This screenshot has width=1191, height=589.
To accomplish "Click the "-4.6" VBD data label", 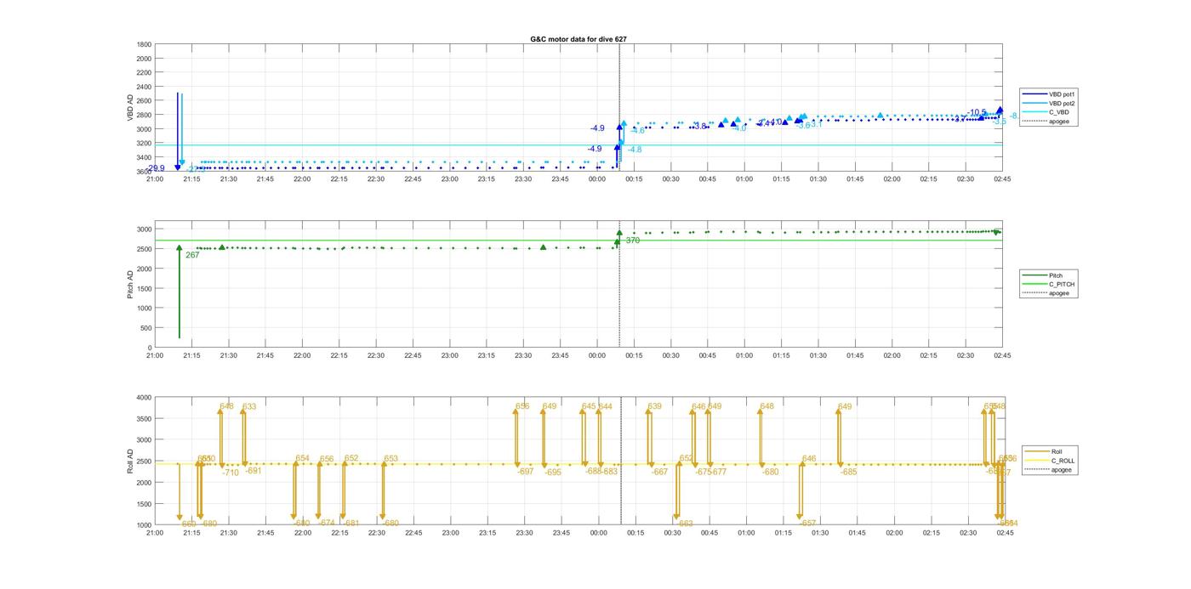I will point(637,131).
